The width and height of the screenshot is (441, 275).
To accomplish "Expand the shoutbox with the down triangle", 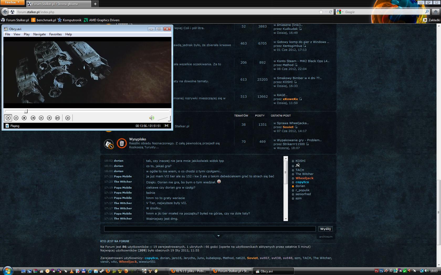I will pyautogui.click(x=218, y=236).
